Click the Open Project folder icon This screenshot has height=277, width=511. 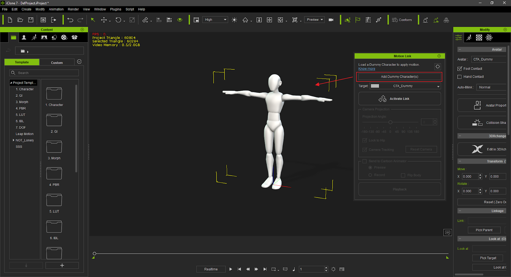tap(20, 20)
